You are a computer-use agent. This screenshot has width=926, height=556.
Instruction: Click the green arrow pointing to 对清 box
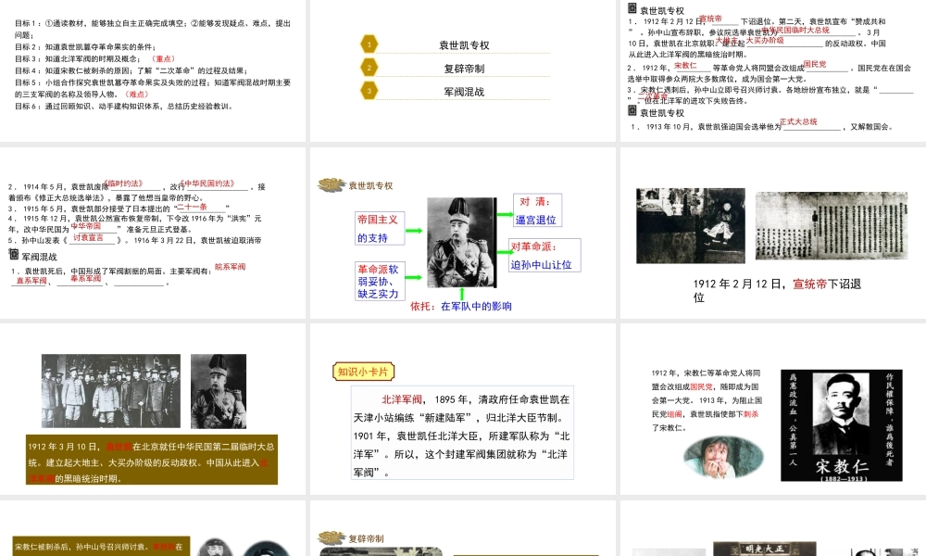(505, 214)
